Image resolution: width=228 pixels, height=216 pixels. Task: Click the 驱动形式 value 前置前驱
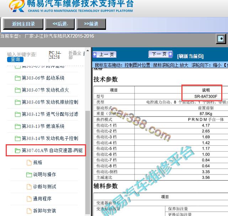point(206,108)
